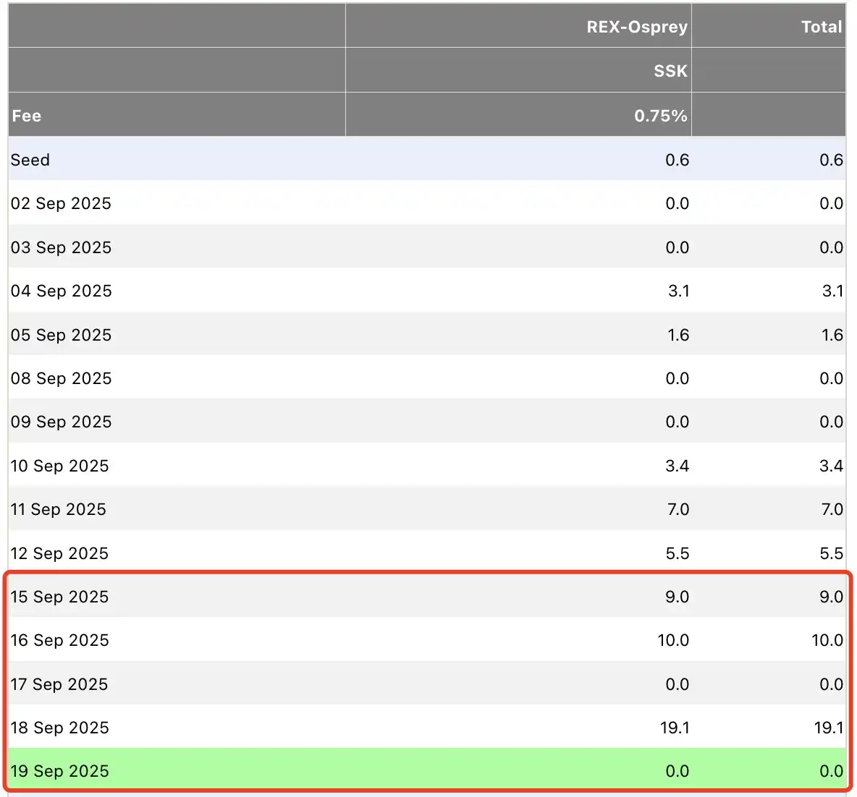Click the Seed row label
The height and width of the screenshot is (797, 857).
point(30,160)
